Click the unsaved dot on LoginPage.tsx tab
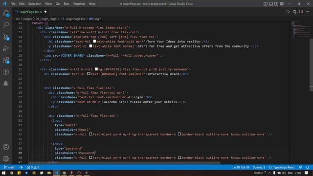The width and height of the screenshot is (313, 176). pos(45,12)
